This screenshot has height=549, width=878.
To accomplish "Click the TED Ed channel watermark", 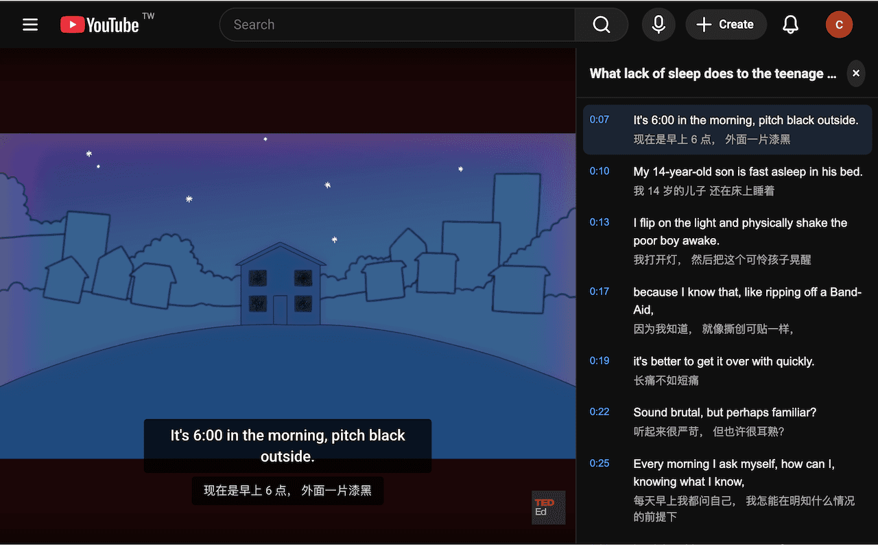I will 547,507.
